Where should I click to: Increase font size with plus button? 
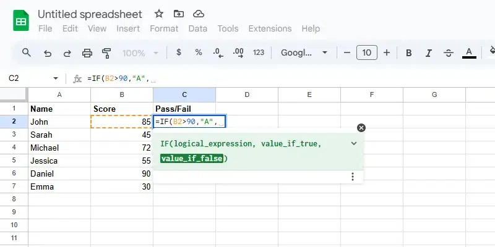[387, 53]
